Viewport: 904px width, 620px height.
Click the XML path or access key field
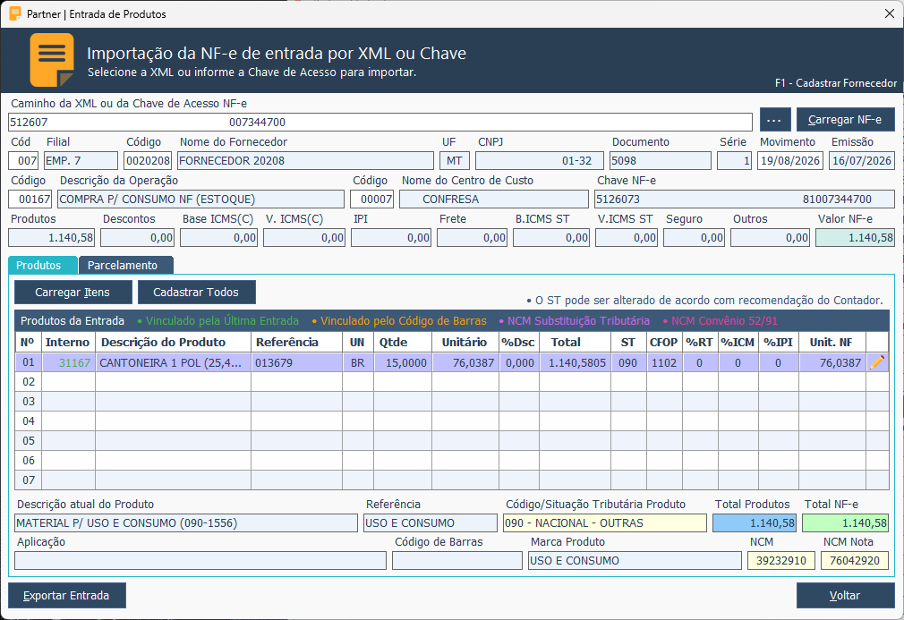[x=380, y=123]
